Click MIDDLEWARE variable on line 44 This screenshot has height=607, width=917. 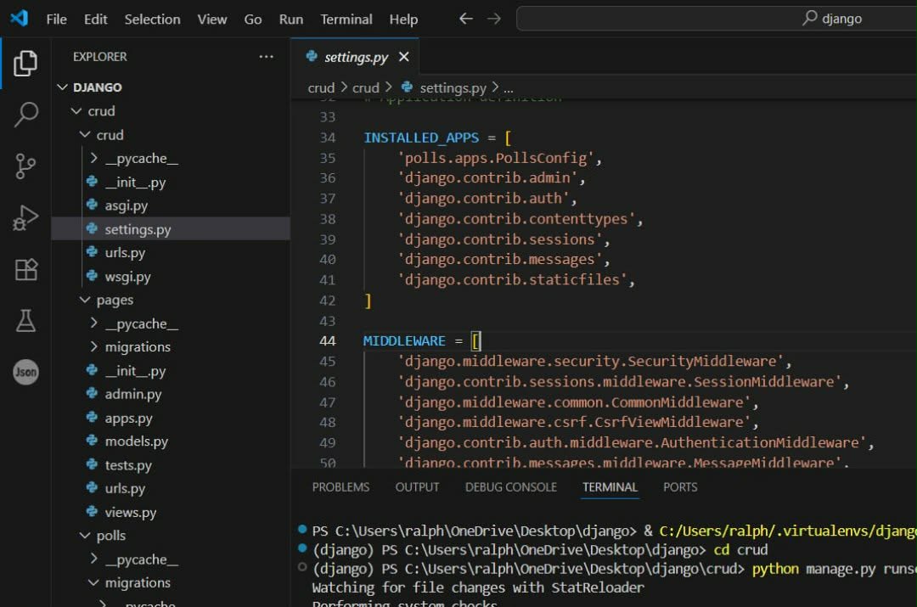(x=404, y=341)
